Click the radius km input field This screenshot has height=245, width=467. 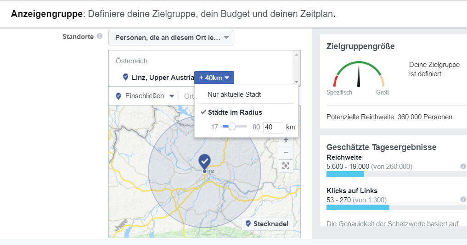tap(273, 127)
